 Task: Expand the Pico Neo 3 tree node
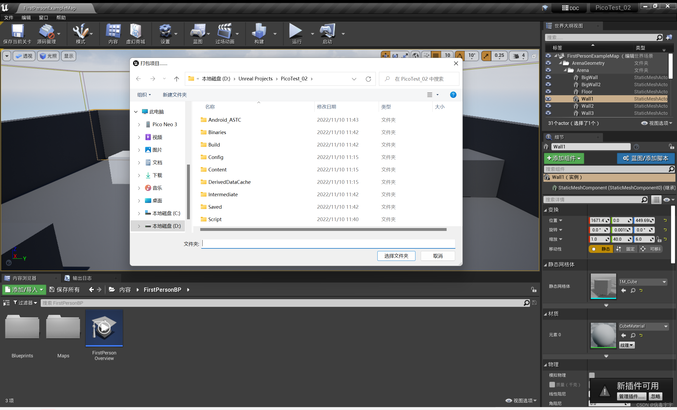(x=139, y=125)
